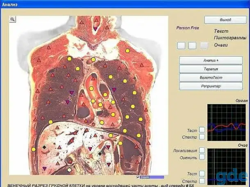Click the Выход exit button

coord(225,20)
